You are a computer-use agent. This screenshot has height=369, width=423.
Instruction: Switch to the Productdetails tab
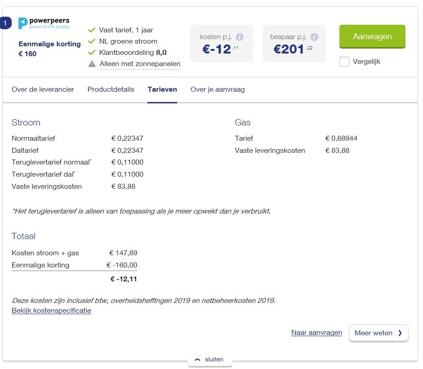[111, 89]
